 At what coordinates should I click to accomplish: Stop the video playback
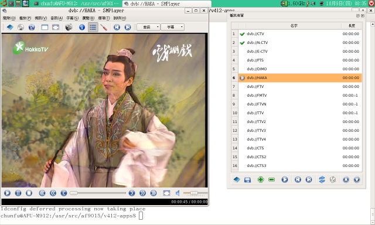(x=29, y=193)
